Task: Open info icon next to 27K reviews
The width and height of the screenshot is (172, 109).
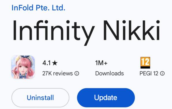Action: click(x=77, y=73)
